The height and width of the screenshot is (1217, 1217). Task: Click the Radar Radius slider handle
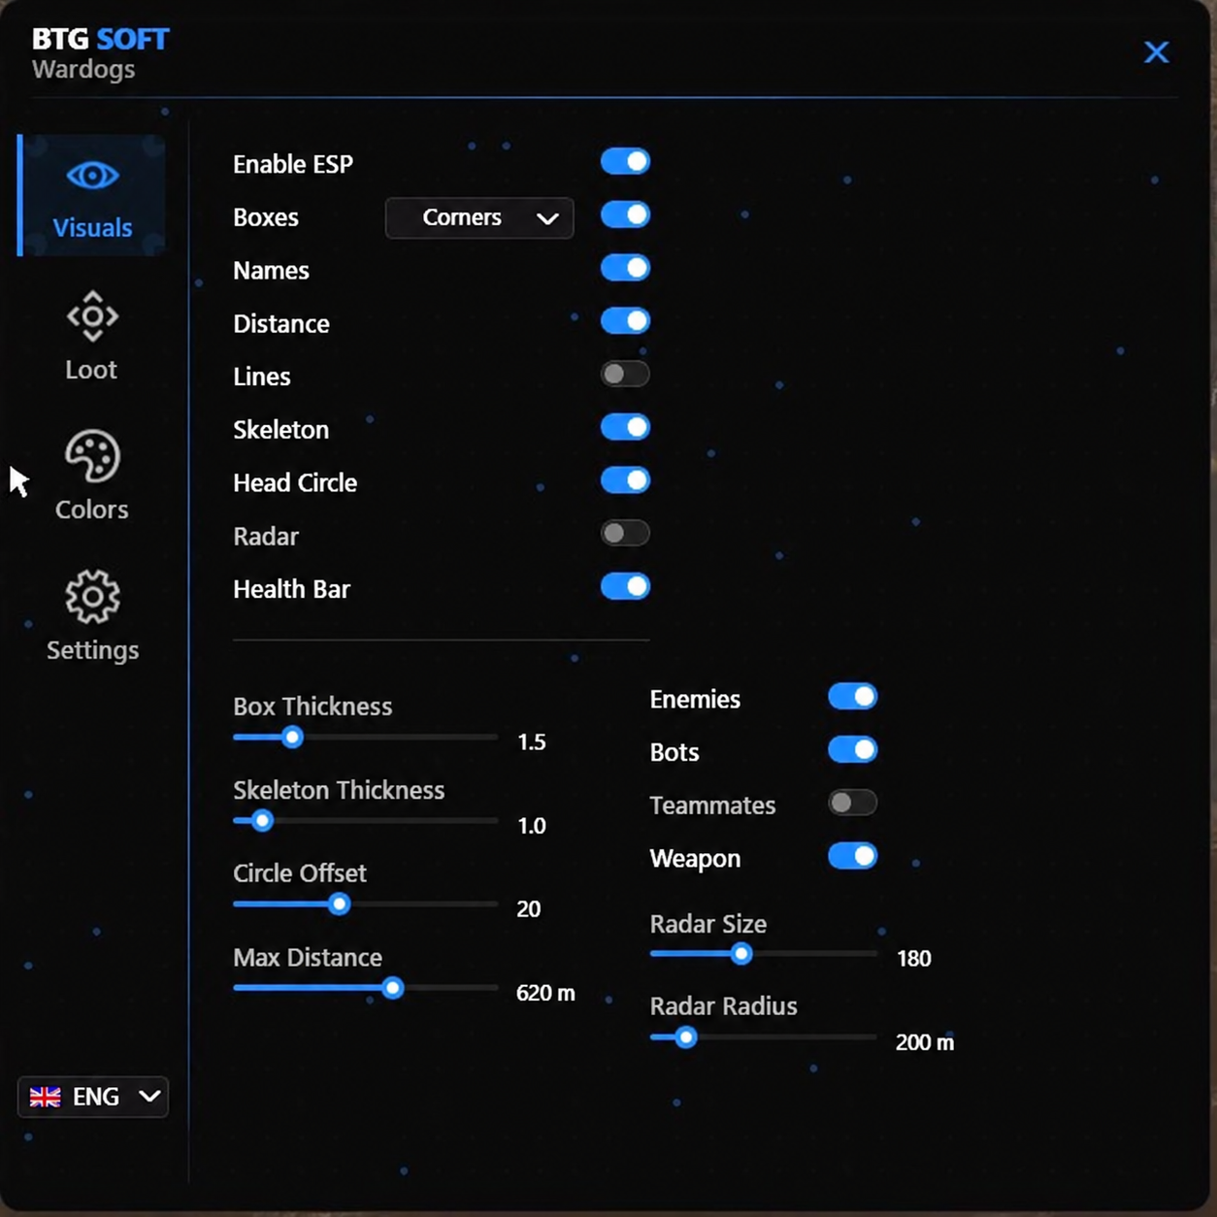coord(686,1037)
